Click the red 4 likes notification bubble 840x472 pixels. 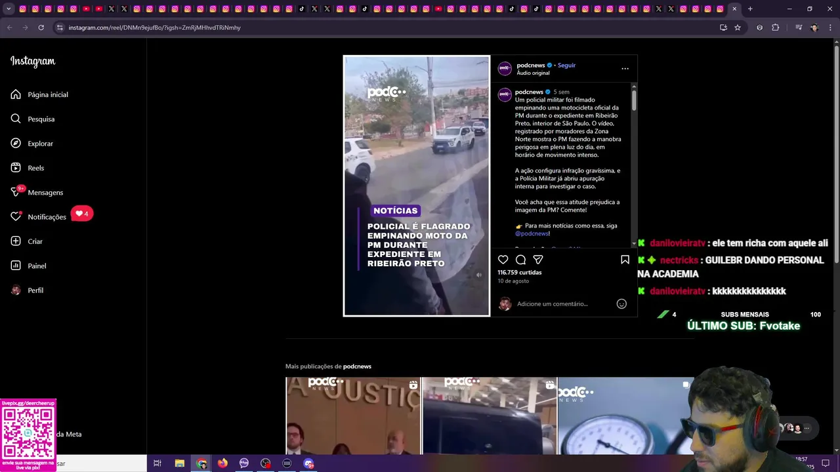point(82,214)
